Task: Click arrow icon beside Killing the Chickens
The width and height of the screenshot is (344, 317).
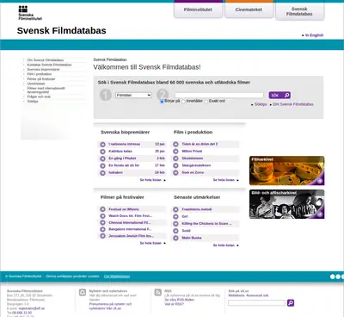Action: (175, 224)
